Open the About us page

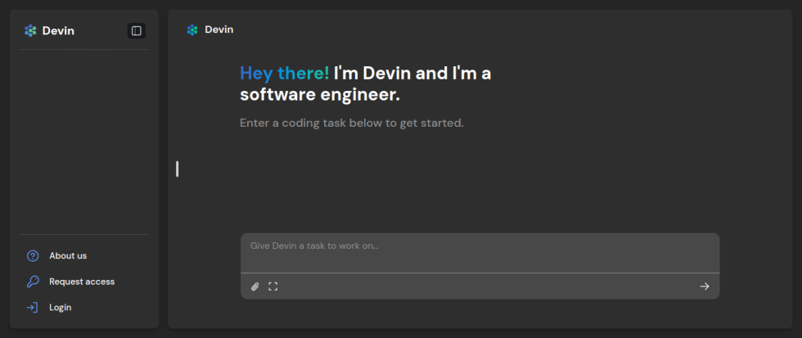(68, 255)
